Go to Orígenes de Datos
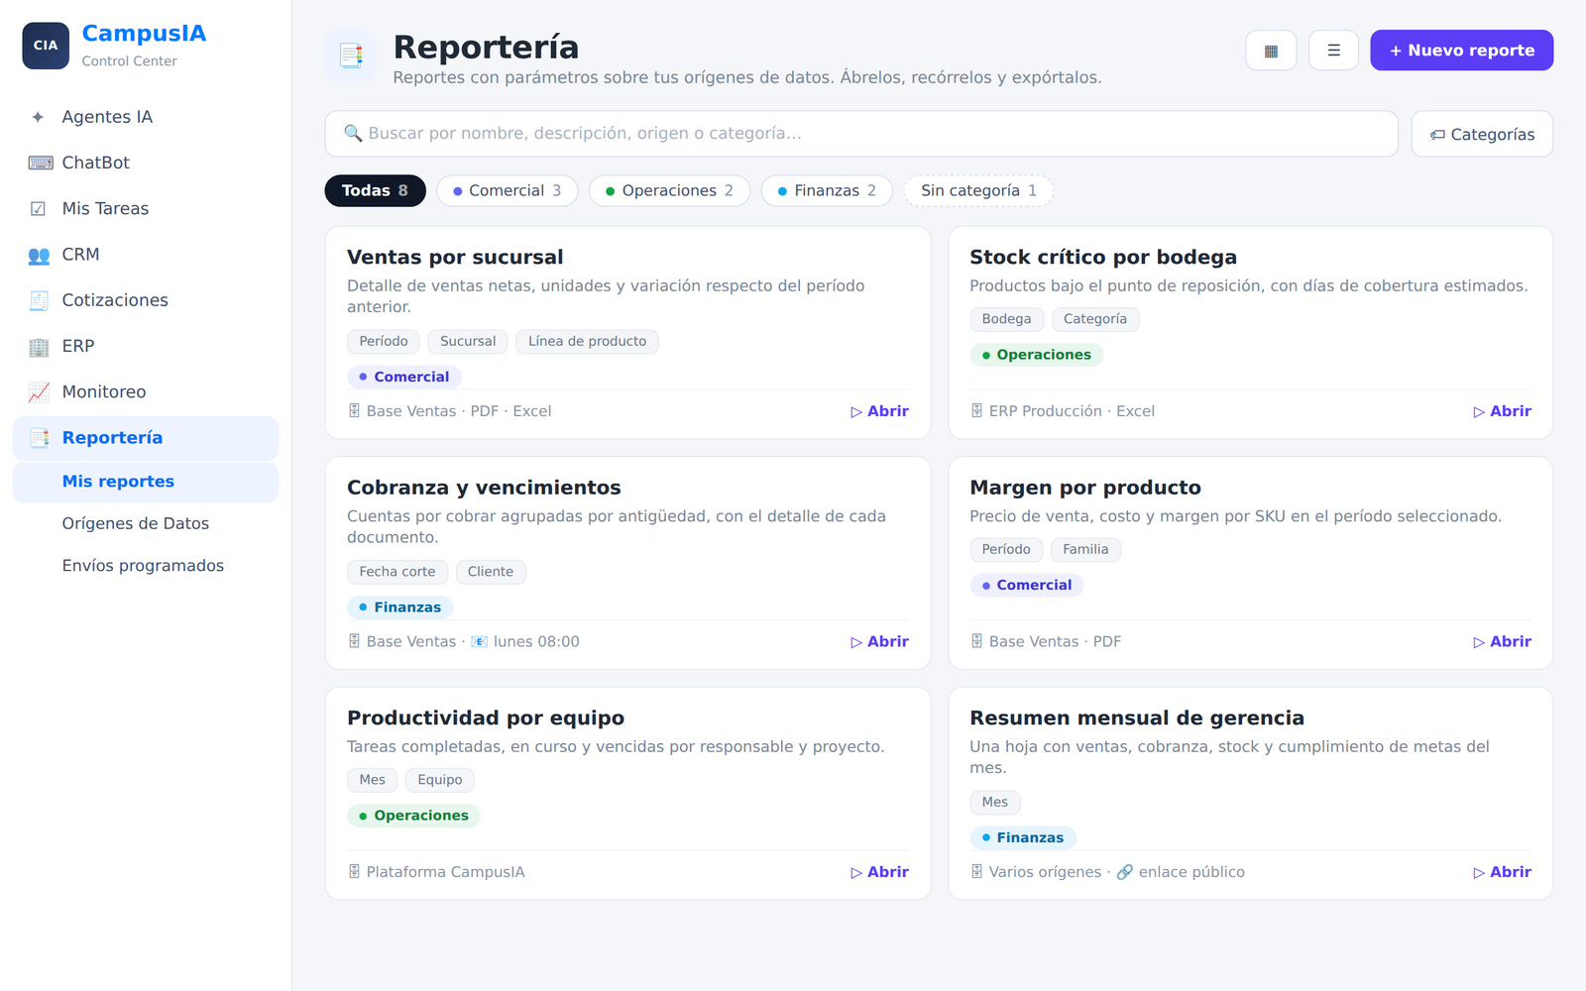1586x991 pixels. point(146,523)
